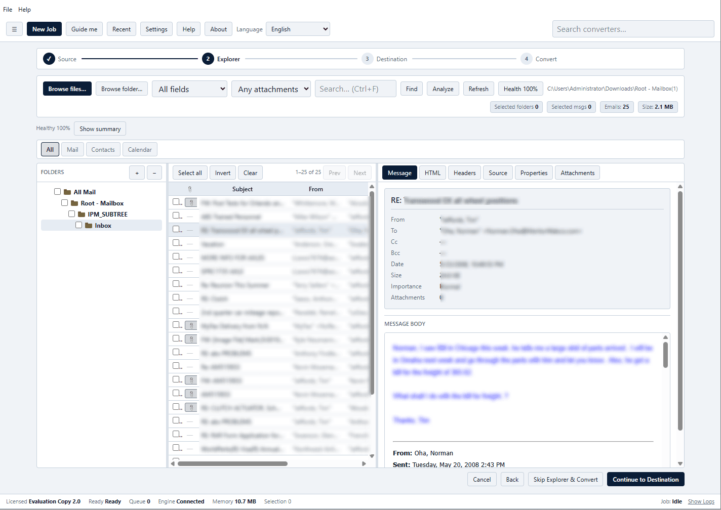721x510 pixels.
Task: Click the message body vertical scrollbar thumb
Action: (x=665, y=355)
